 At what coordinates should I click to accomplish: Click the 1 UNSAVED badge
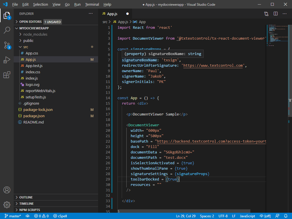point(52,22)
